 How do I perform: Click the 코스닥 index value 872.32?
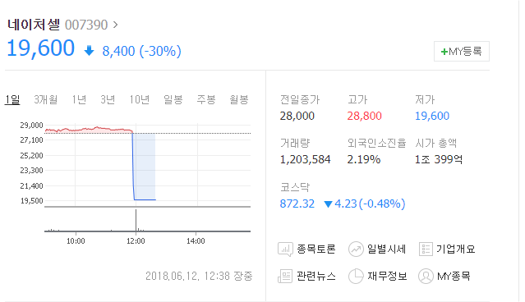(297, 204)
